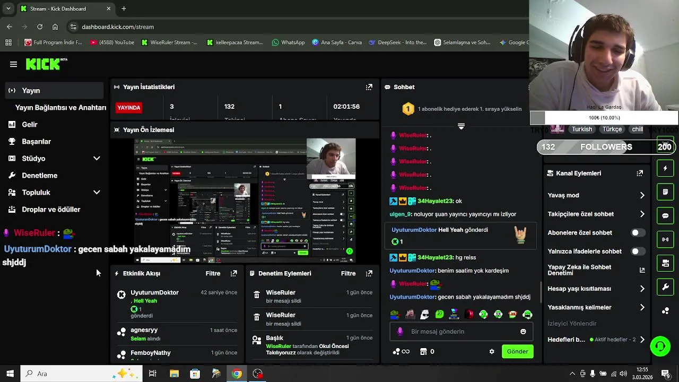The height and width of the screenshot is (382, 679).
Task: Click the channel points infinity icon
Action: 401,351
